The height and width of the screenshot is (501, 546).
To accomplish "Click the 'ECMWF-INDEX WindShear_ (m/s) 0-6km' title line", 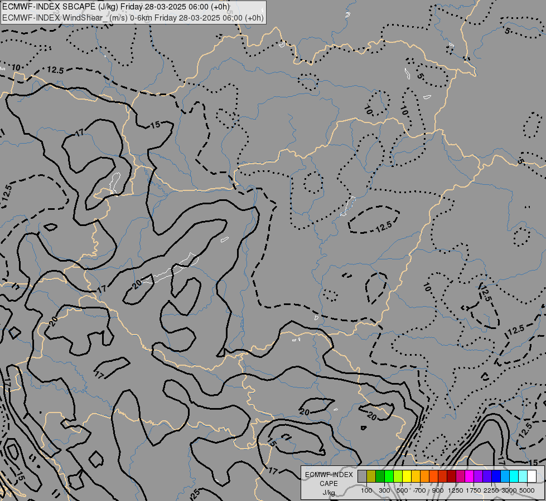I will pos(133,18).
